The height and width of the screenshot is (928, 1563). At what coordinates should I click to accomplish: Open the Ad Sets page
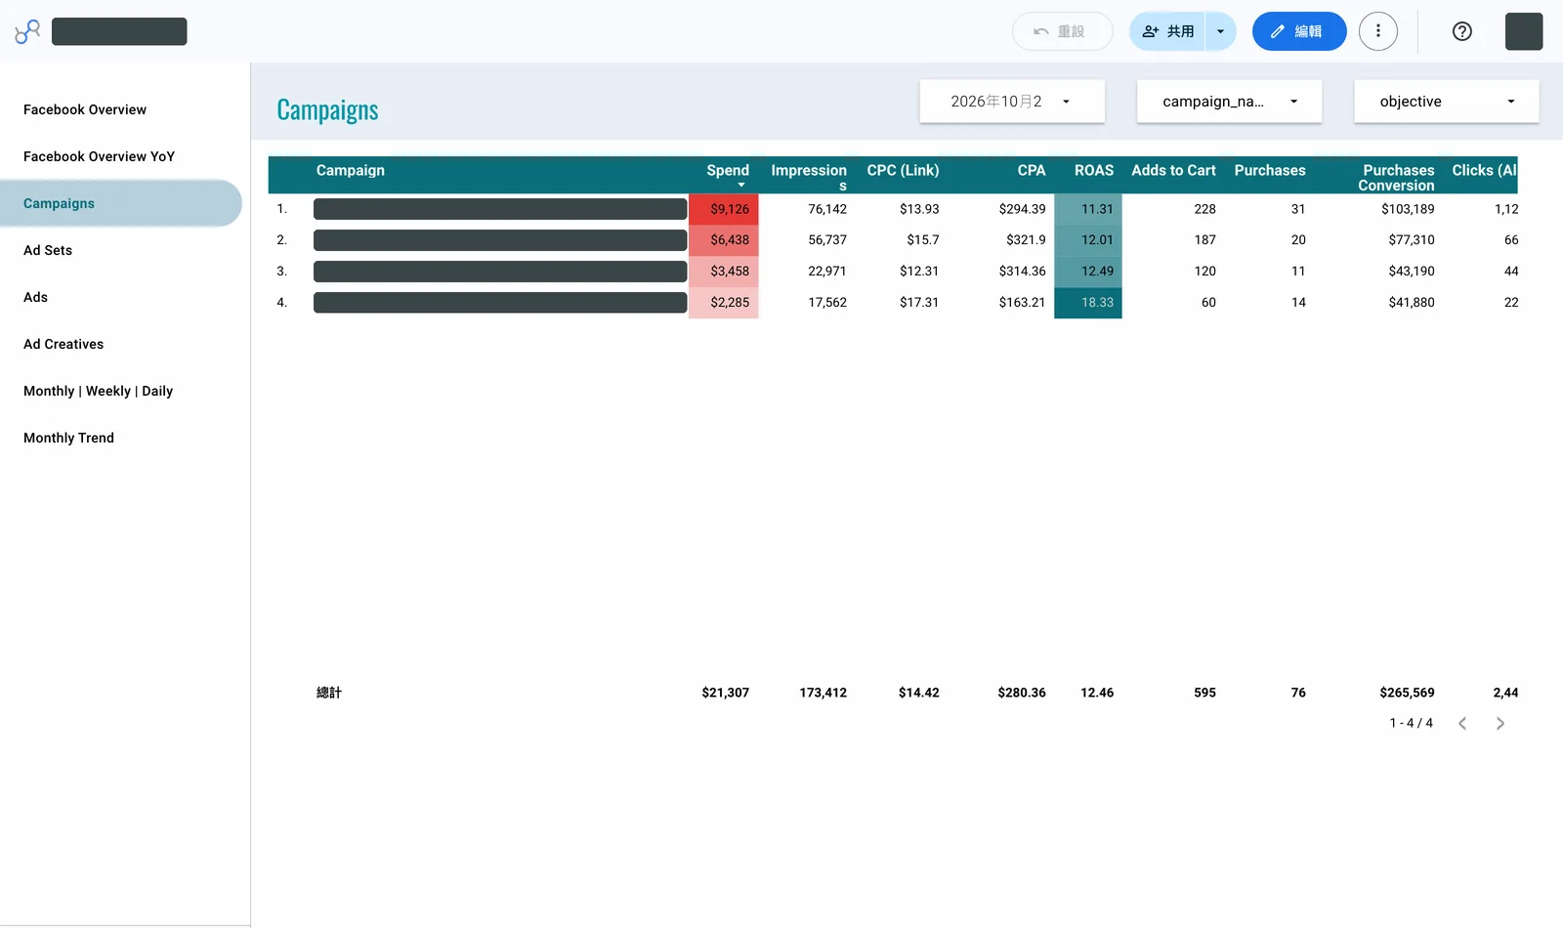[48, 250]
